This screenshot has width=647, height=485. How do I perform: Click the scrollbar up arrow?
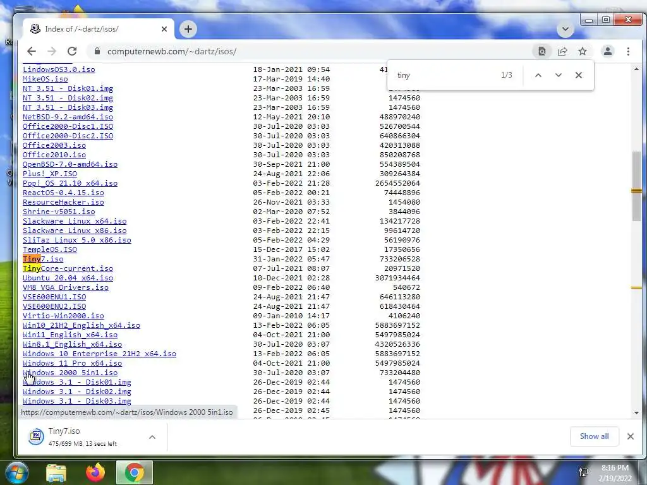tap(636, 69)
